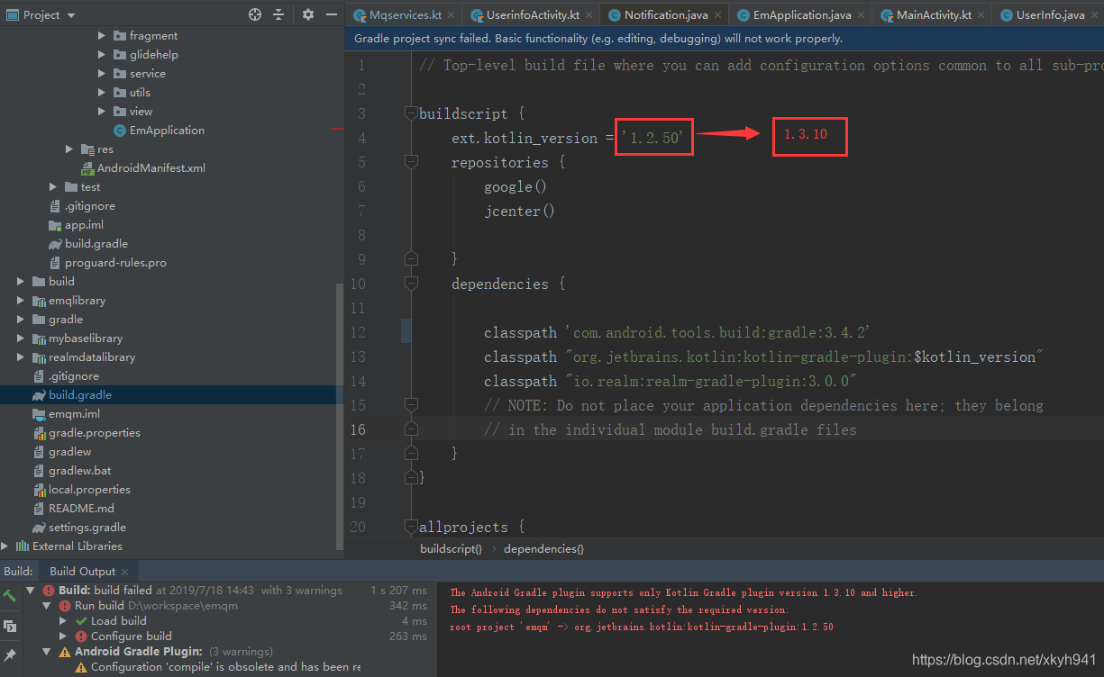
Task: Click the show console output icon
Action: (11, 625)
